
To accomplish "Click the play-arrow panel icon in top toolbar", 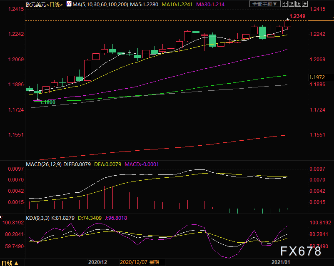I will tap(298, 4).
